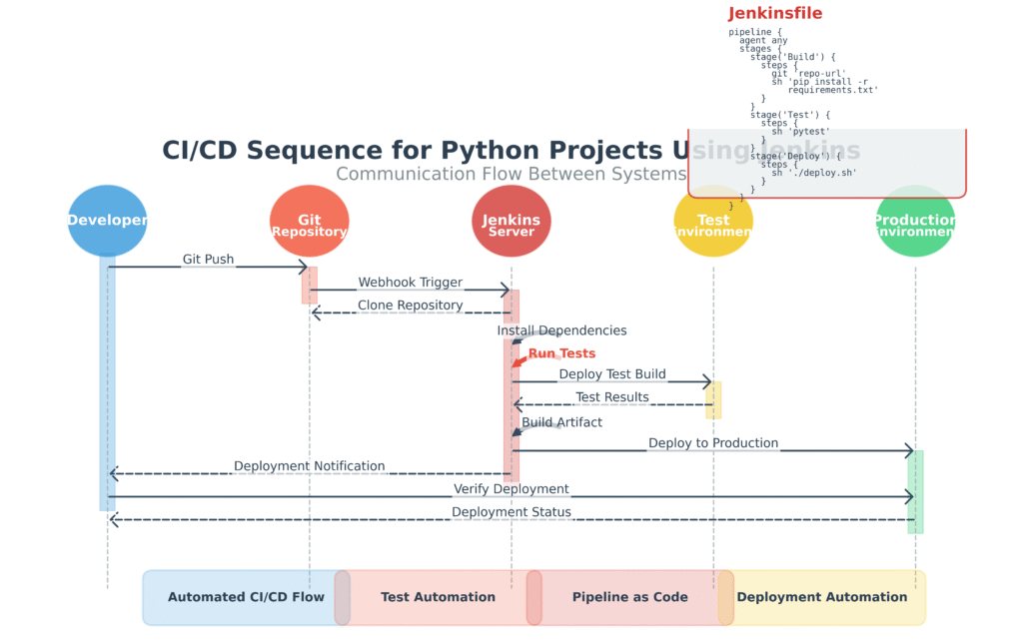1023x641 pixels.
Task: Click the red 'Run Tests' label
Action: point(561,353)
